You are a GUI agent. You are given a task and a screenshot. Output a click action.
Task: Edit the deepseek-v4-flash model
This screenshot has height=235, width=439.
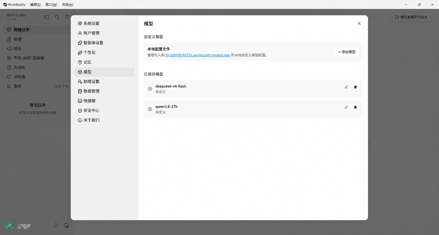(x=346, y=87)
